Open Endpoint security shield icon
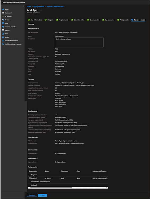The width and height of the screenshot is (150, 199). pos(3,27)
